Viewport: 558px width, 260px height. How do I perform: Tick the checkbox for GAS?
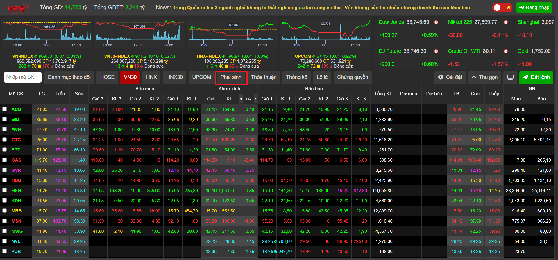coord(4,160)
